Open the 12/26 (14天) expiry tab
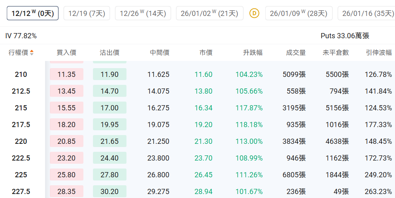This screenshot has width=395, height=198. click(x=143, y=13)
